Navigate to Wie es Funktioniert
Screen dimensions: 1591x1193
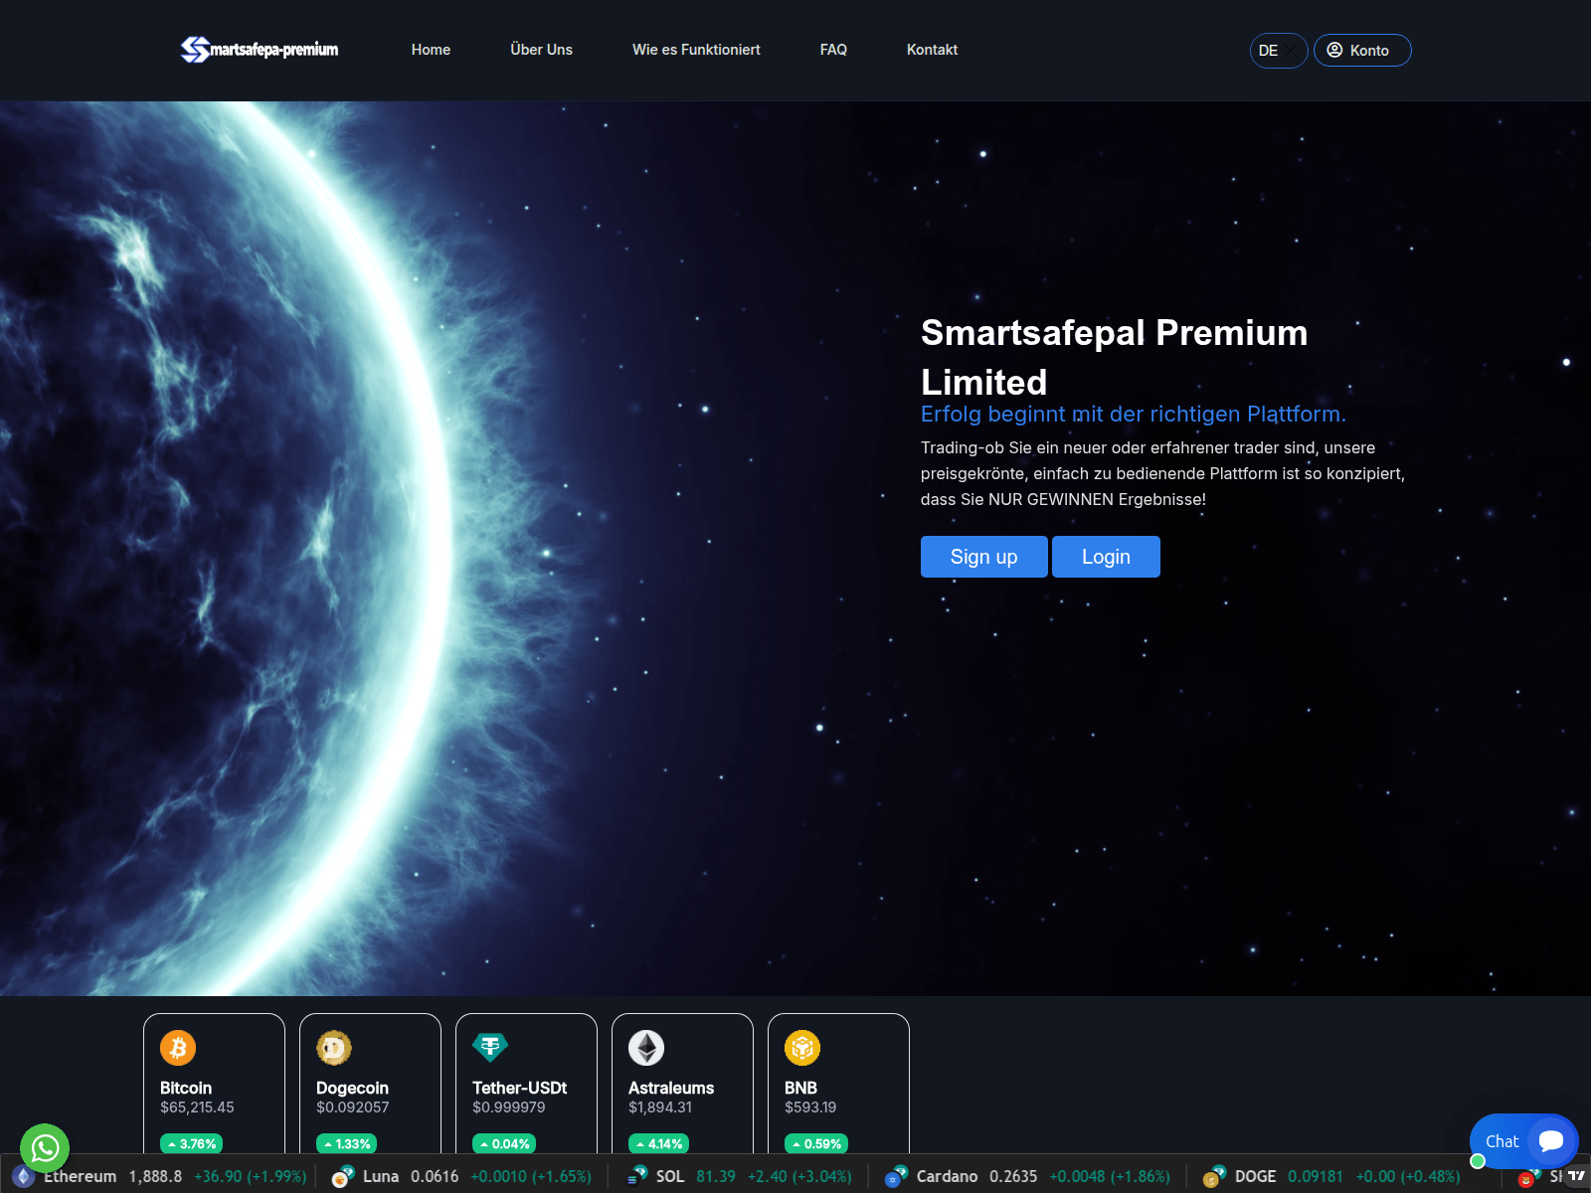click(x=696, y=50)
